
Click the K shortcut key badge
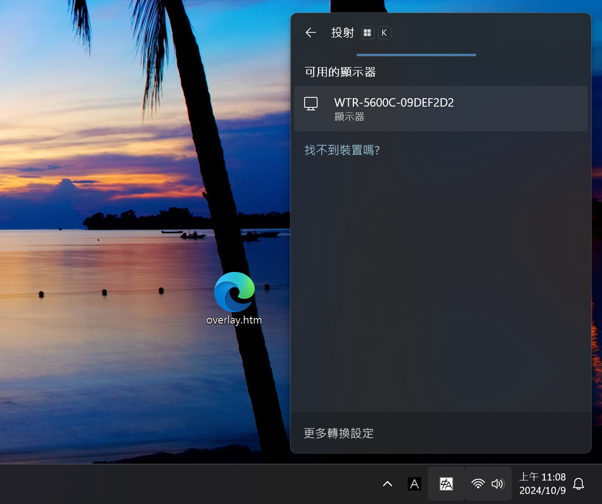(x=384, y=33)
